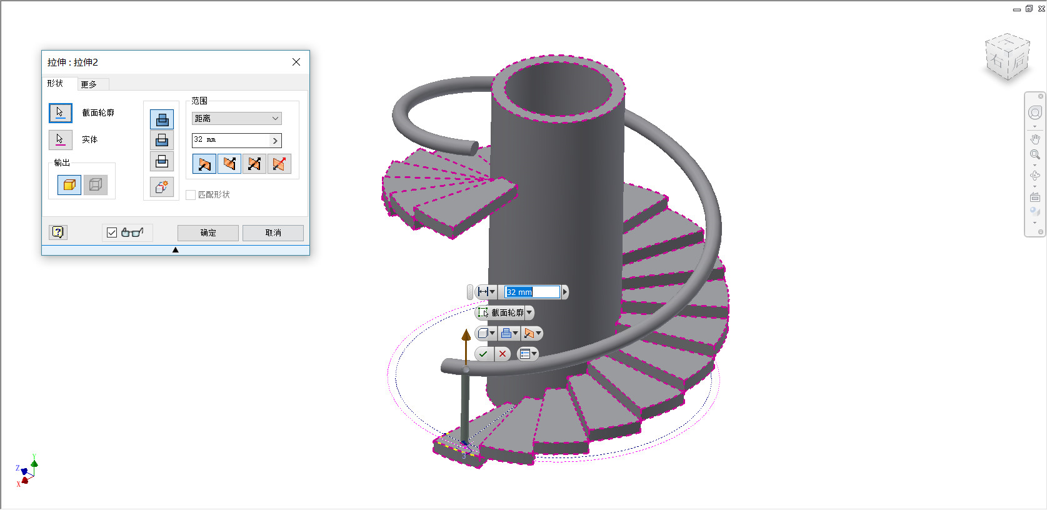This screenshot has width=1047, height=510.
Task: Click the 32 mm field in mini-toolbar
Action: (533, 292)
